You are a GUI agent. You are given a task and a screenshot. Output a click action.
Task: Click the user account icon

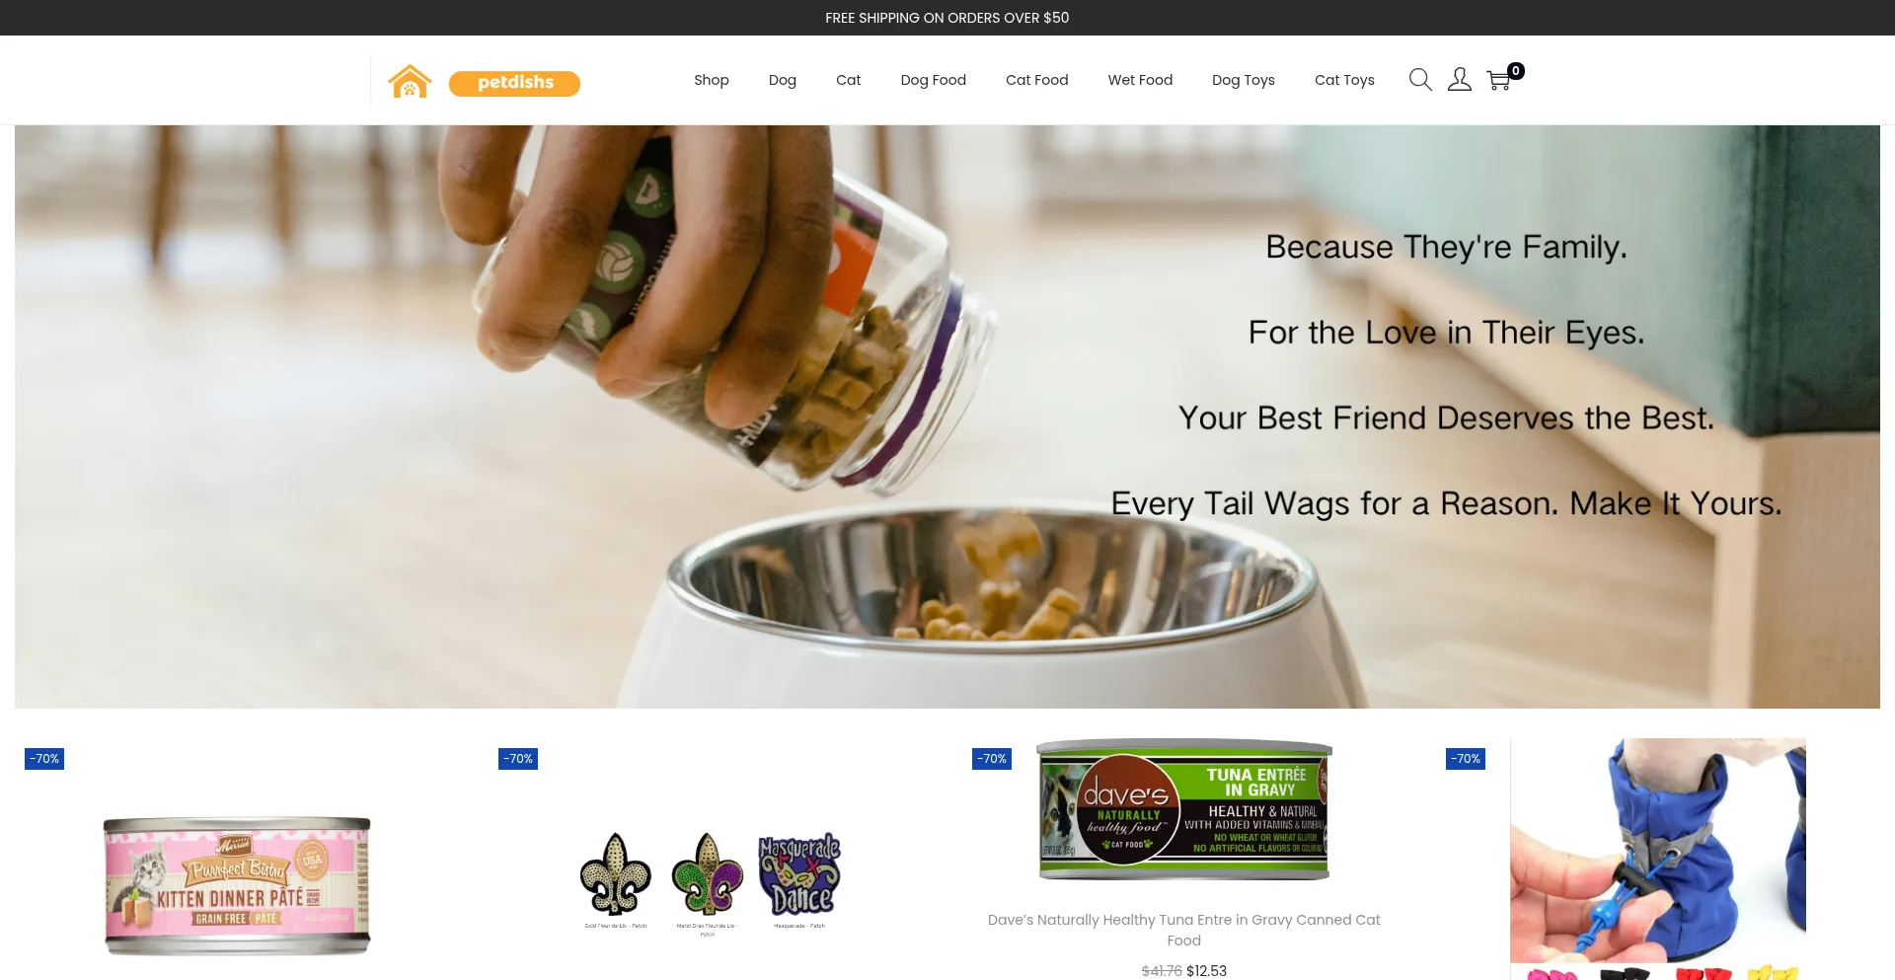(x=1460, y=80)
